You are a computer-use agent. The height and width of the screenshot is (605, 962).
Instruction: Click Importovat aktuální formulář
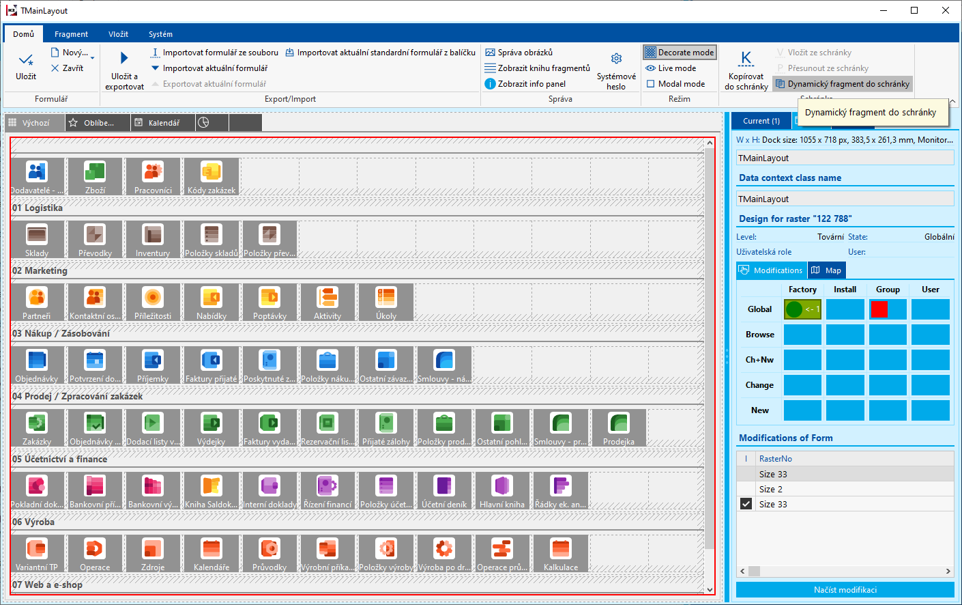[209, 68]
